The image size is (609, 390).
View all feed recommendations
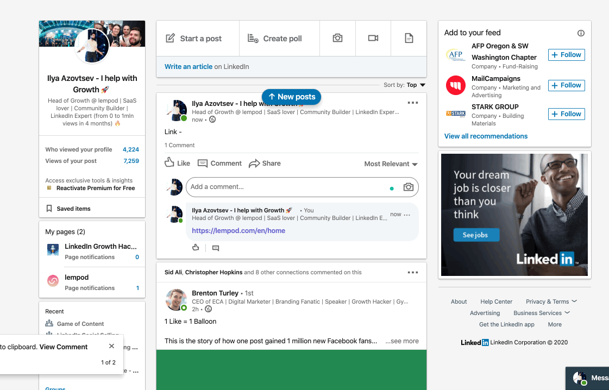pyautogui.click(x=485, y=136)
